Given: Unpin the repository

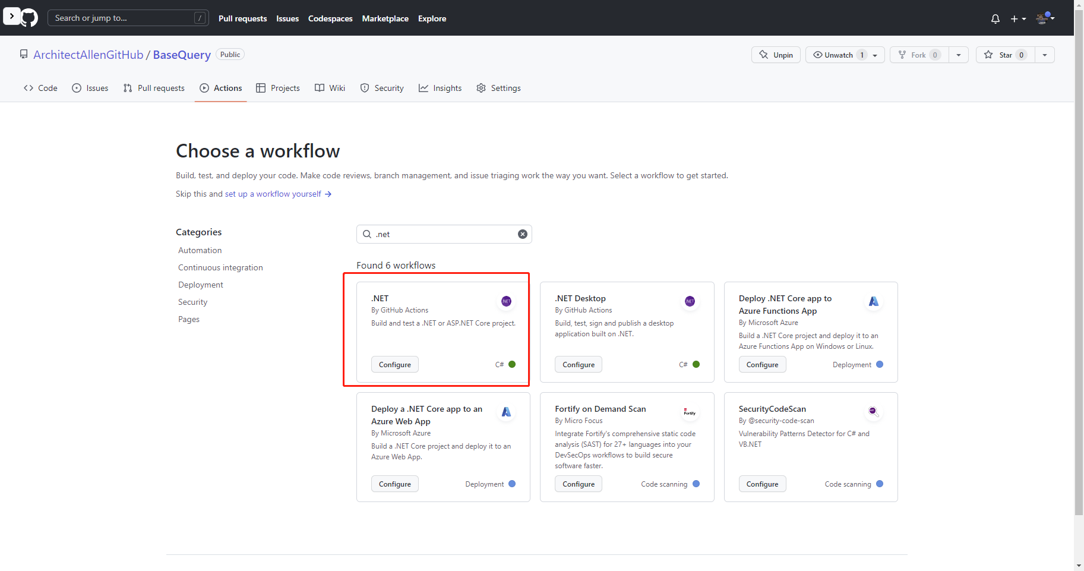Looking at the screenshot, I should [776, 55].
